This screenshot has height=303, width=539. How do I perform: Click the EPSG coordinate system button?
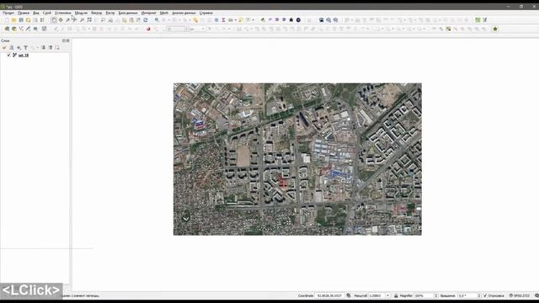click(x=520, y=295)
